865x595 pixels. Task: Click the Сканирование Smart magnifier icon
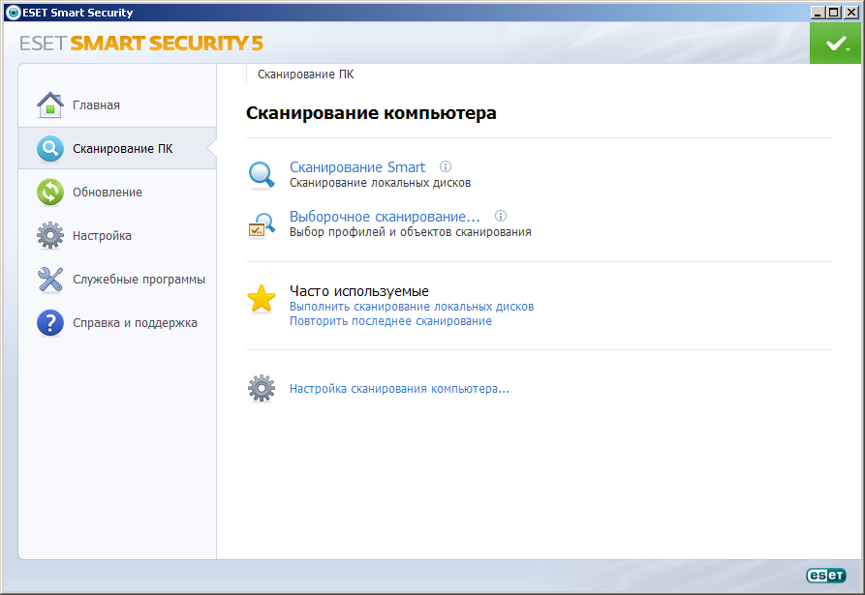(262, 174)
